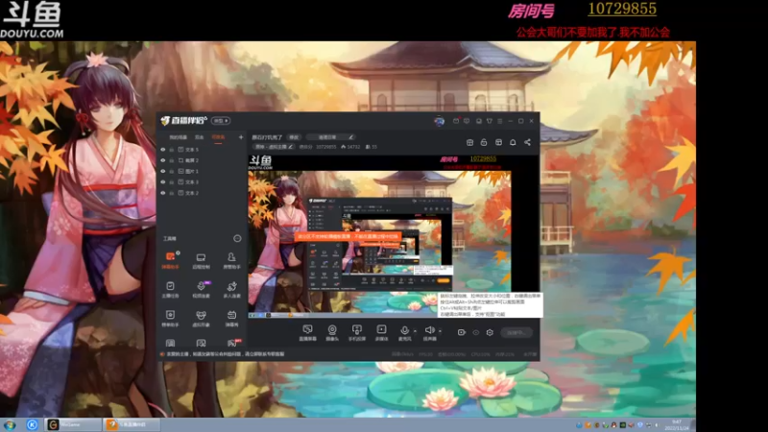The width and height of the screenshot is (768, 432).
Task: Open the 房管助手 room manager tool
Action: click(231, 260)
